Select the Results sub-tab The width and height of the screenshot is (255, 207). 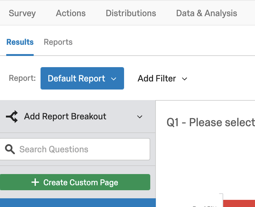pyautogui.click(x=20, y=42)
